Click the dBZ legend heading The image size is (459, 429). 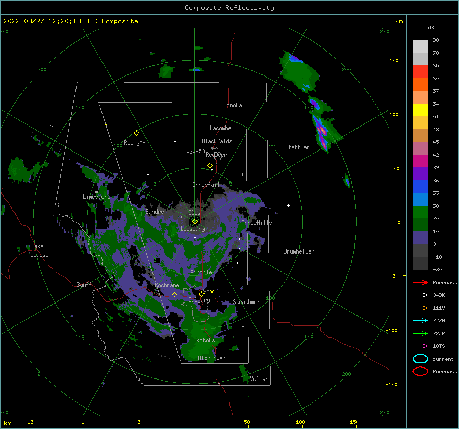click(432, 27)
